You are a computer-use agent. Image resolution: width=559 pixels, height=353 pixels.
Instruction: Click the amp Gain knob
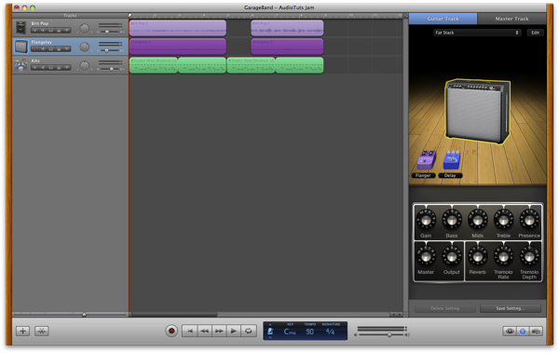(426, 220)
